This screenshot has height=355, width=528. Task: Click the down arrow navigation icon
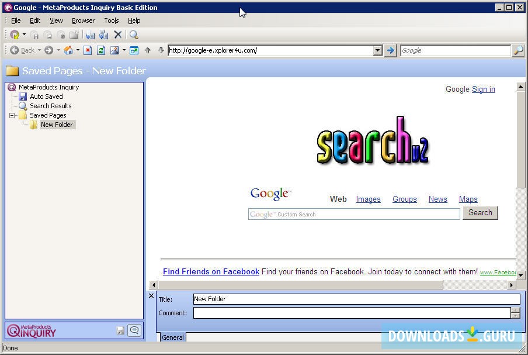click(161, 50)
